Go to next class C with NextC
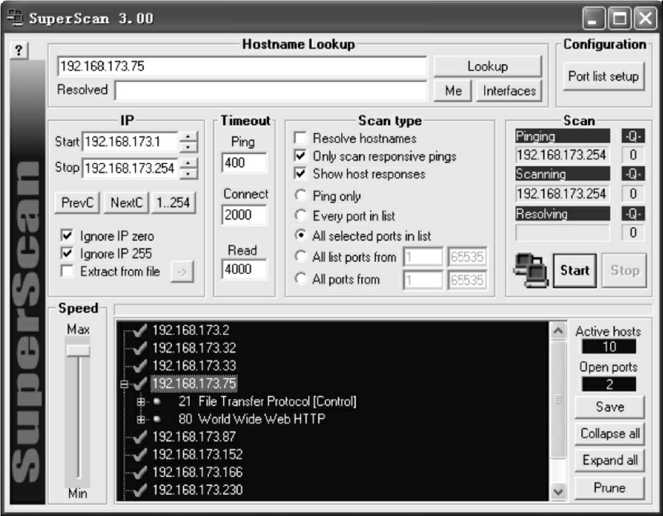The width and height of the screenshot is (663, 516). coord(126,203)
